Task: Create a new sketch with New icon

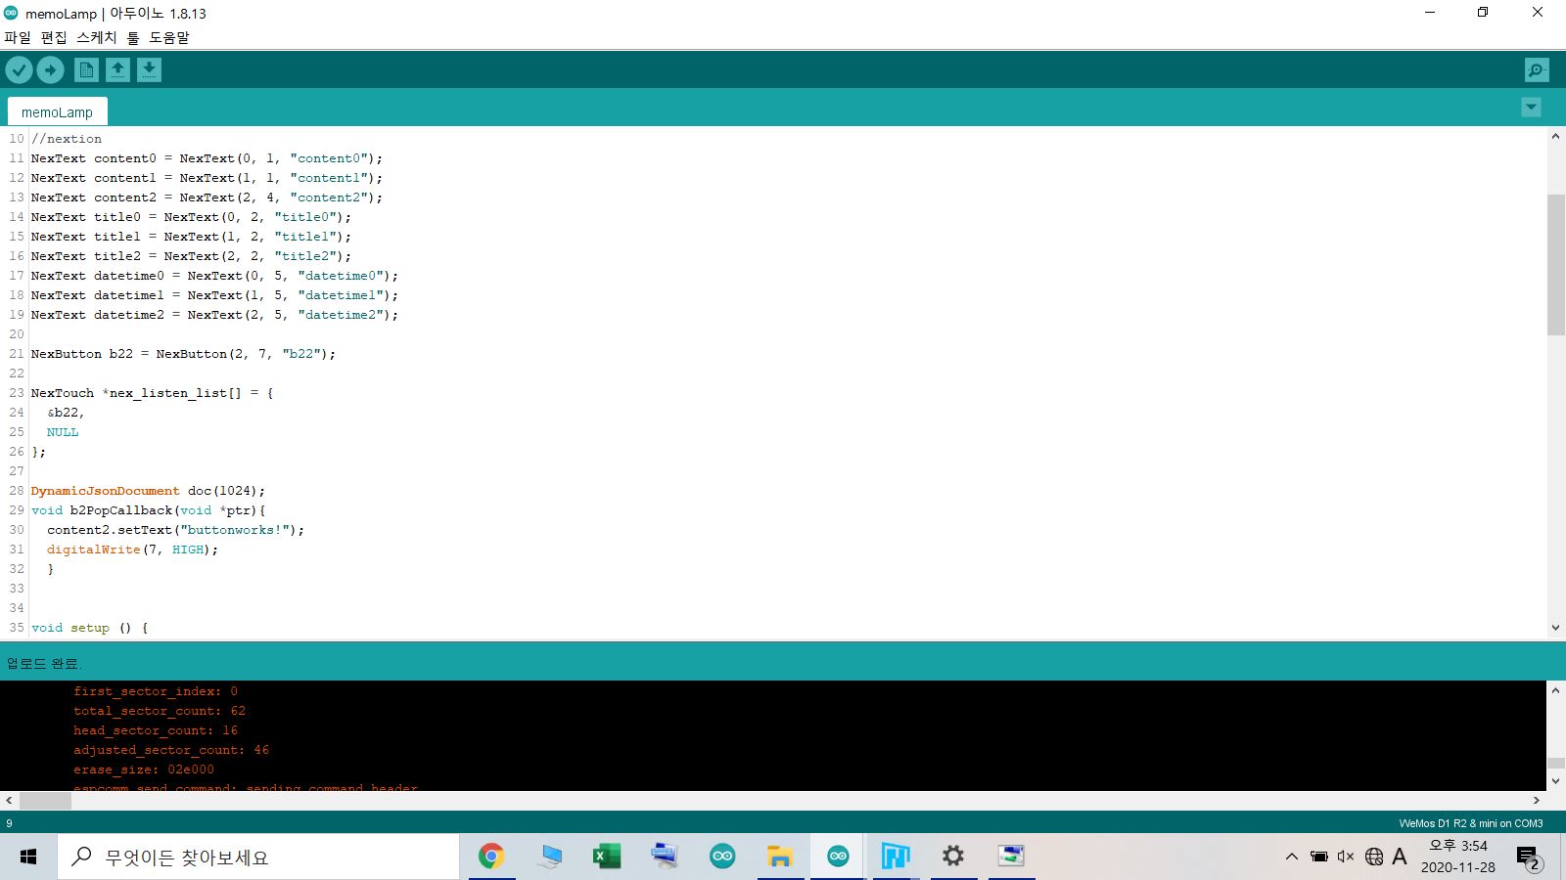Action: (86, 69)
